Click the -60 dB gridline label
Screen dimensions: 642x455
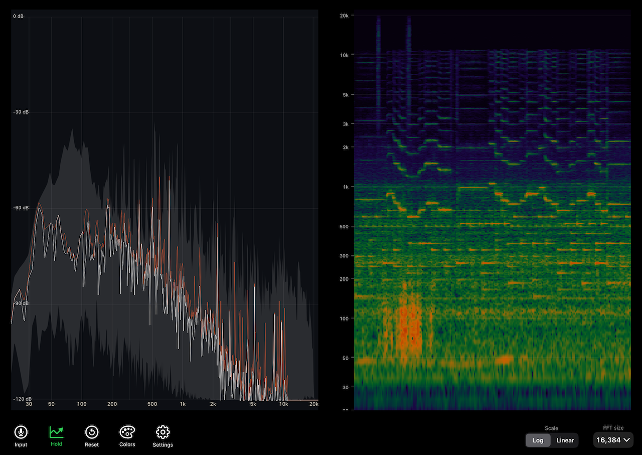[x=21, y=208]
